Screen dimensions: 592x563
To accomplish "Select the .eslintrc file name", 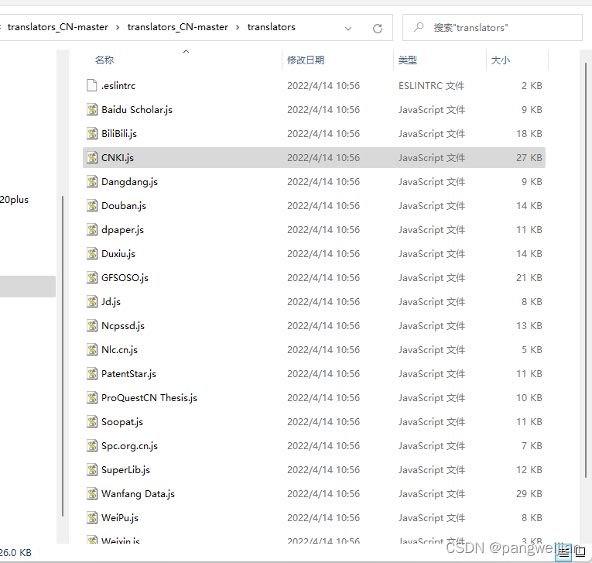I will click(118, 86).
